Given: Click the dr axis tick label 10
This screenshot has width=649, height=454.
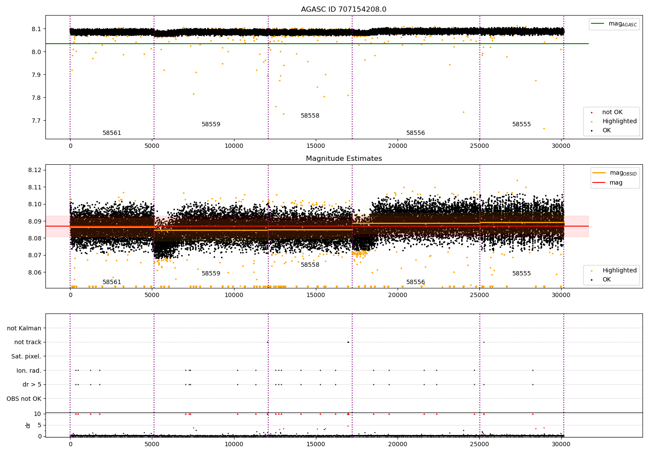Looking at the screenshot, I should tap(38, 414).
